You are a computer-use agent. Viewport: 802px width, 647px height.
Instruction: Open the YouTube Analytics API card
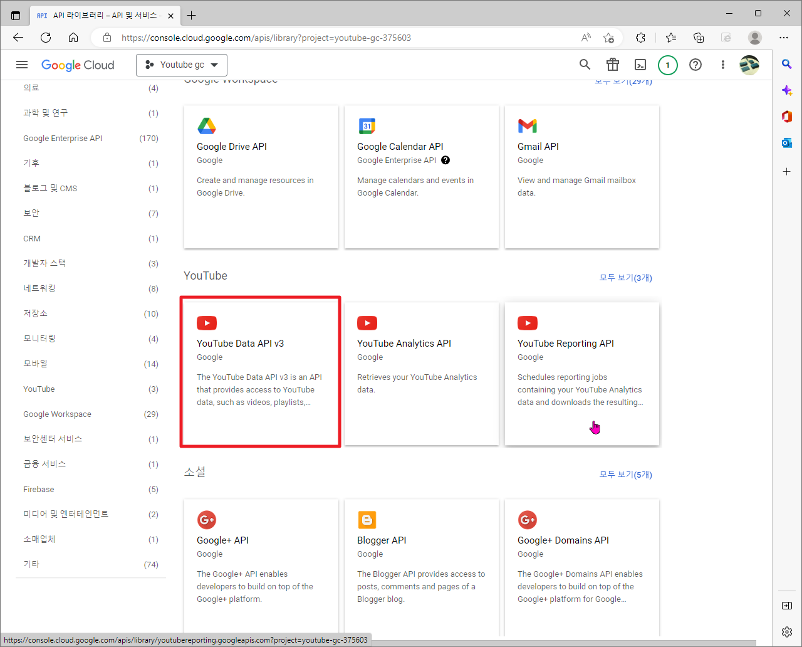(422, 374)
